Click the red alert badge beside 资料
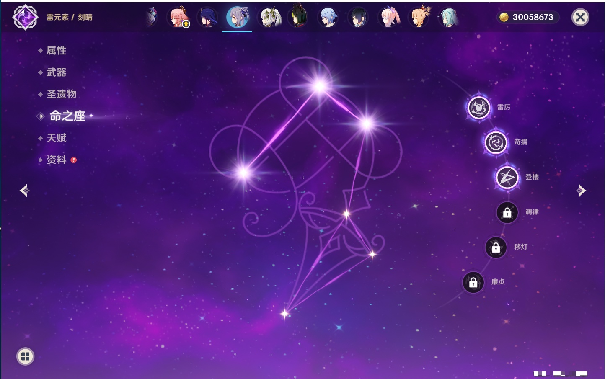Image resolution: width=605 pixels, height=379 pixels. [74, 160]
